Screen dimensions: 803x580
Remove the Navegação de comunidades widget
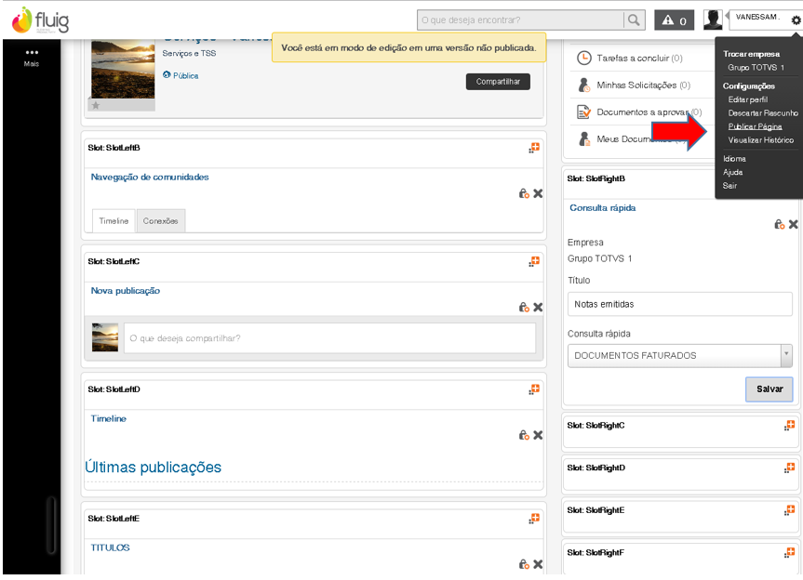pos(538,193)
